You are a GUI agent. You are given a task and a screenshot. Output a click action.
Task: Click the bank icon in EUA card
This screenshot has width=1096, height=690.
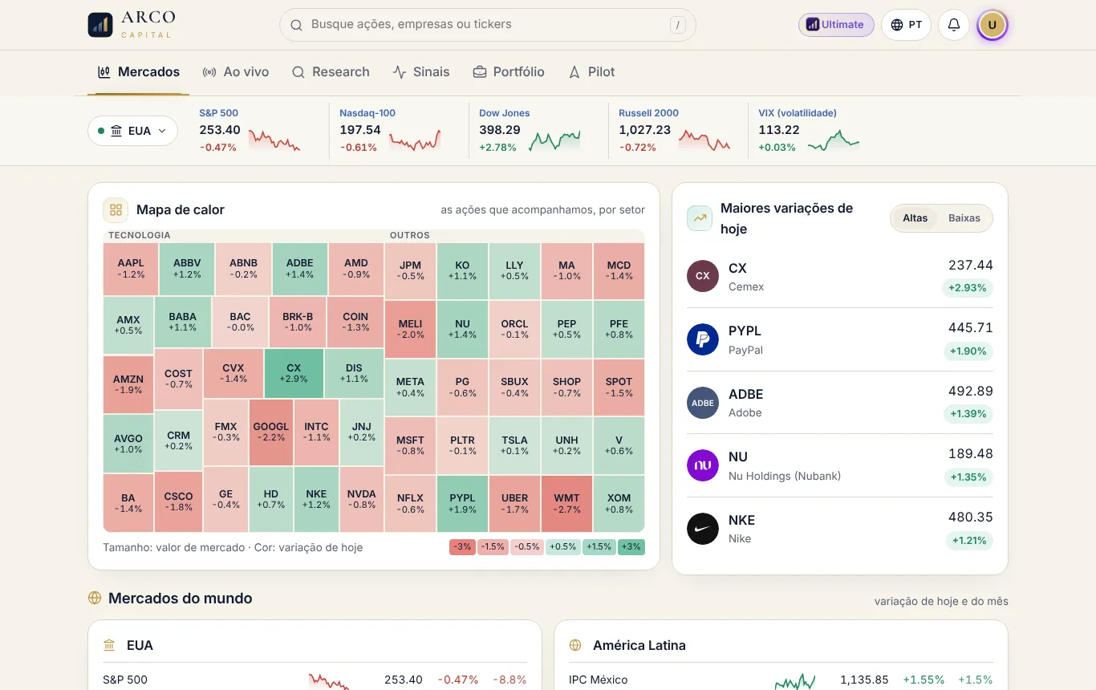[109, 645]
